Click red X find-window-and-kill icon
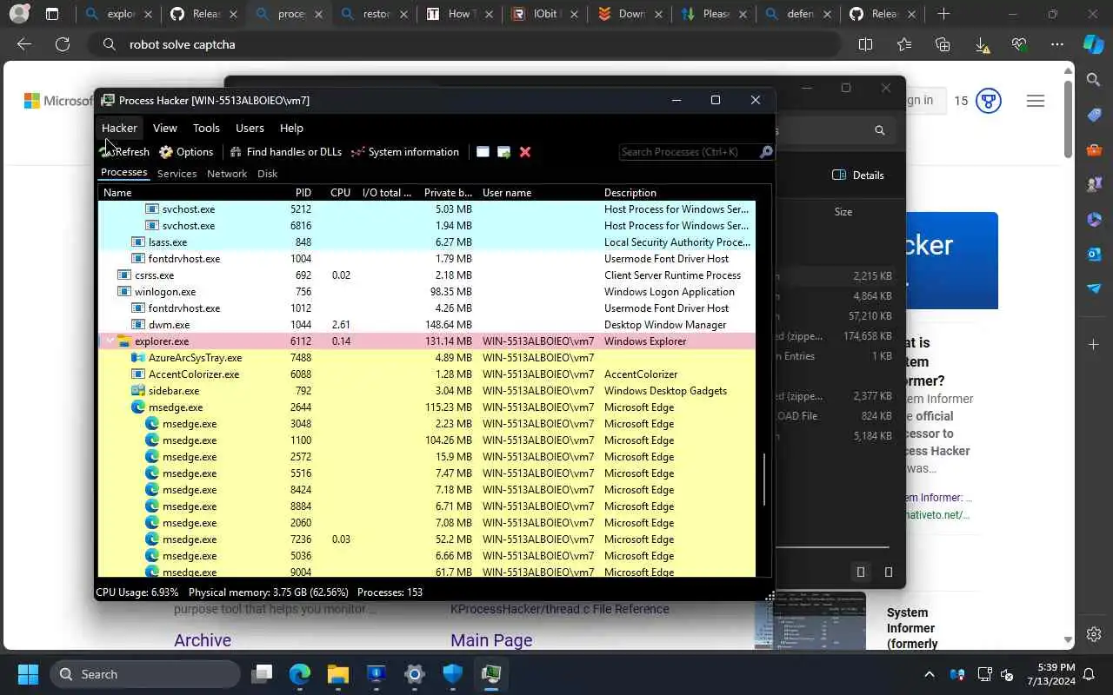The image size is (1113, 695). [525, 152]
